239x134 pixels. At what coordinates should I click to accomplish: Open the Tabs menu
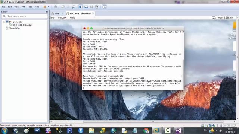[30, 7]
